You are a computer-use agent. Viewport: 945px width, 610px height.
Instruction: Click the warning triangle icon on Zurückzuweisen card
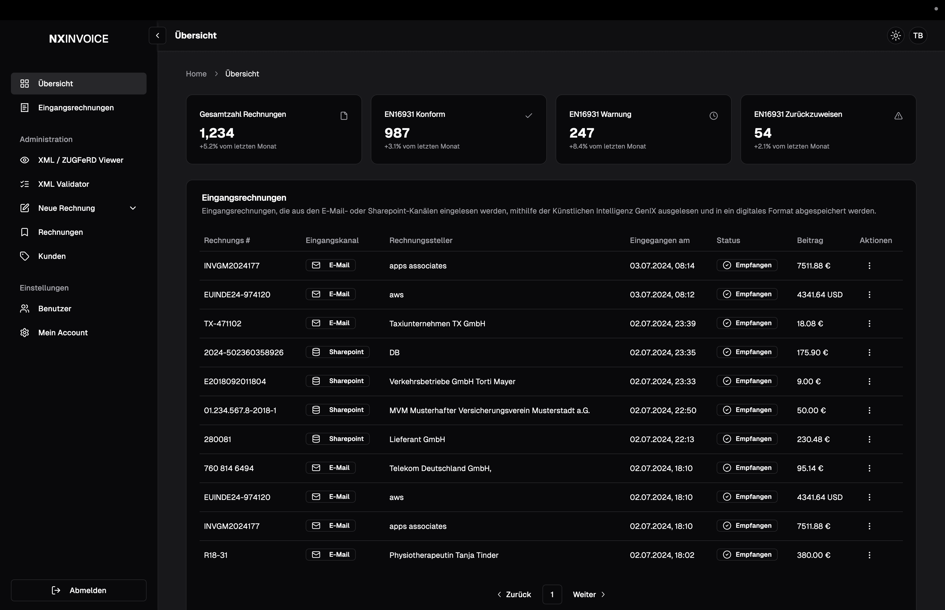(898, 116)
